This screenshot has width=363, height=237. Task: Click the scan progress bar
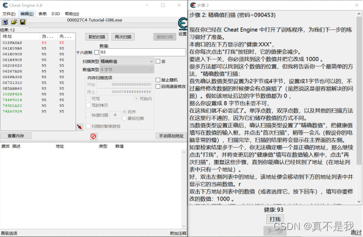pyautogui.click(x=103, y=25)
